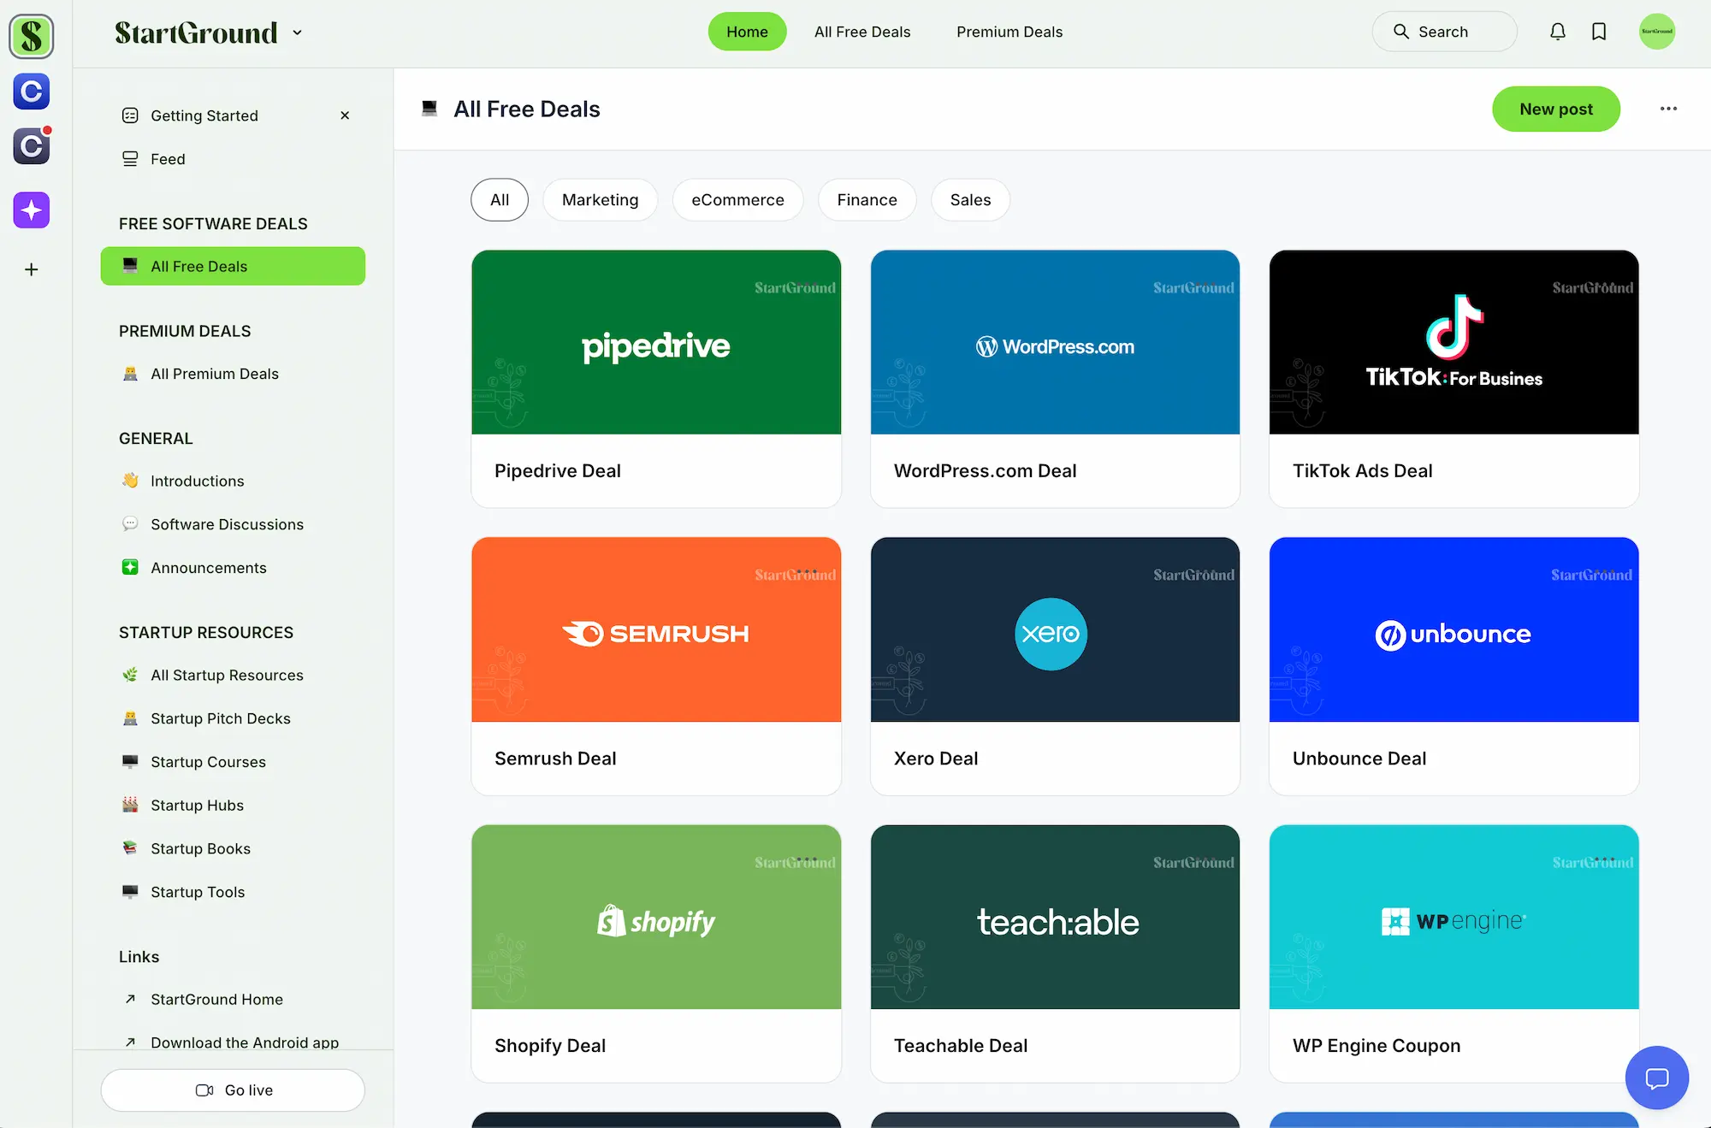Open notifications bell icon
This screenshot has height=1128, width=1711.
[x=1558, y=32]
